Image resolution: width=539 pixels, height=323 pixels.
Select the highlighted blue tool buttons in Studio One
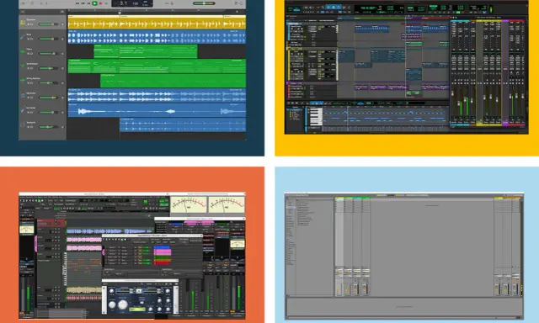click(333, 7)
